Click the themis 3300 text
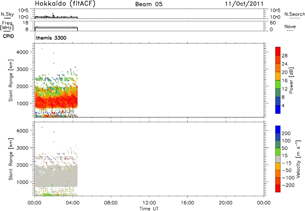The width and height of the screenshot is (305, 211). [51, 38]
